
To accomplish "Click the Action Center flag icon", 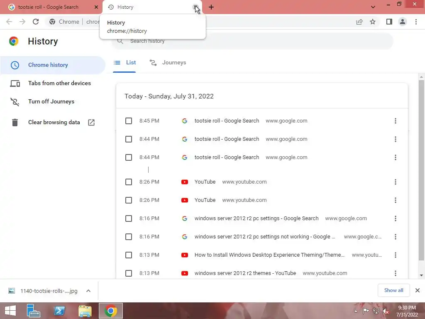I will point(366,311).
